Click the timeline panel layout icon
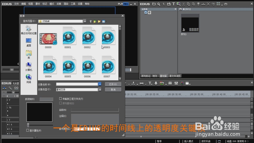This screenshot has width=254, height=143. point(187,83)
